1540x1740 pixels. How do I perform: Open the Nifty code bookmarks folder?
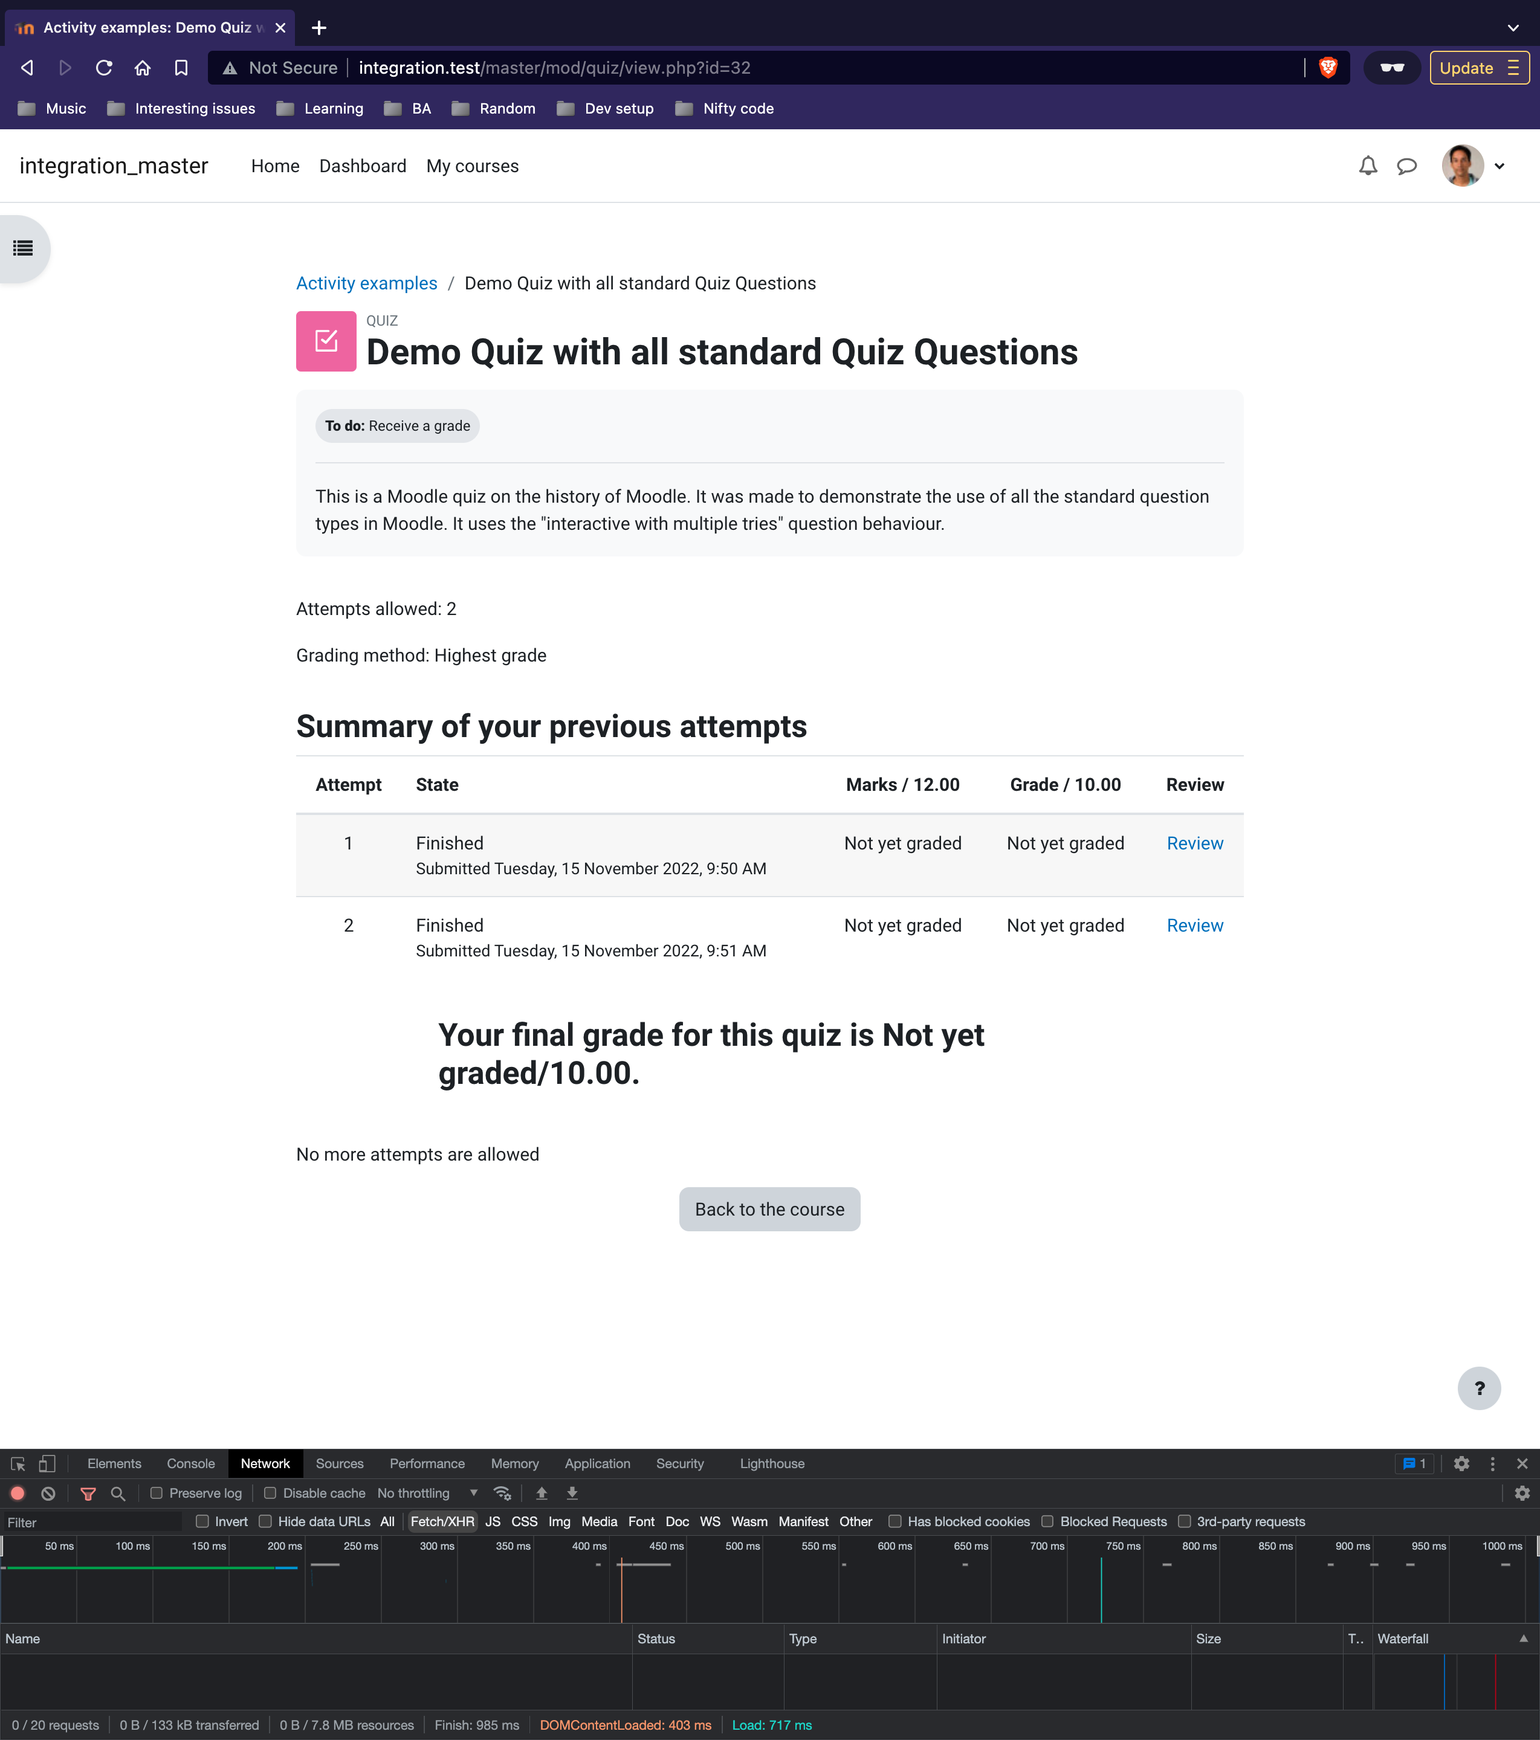pyautogui.click(x=725, y=108)
